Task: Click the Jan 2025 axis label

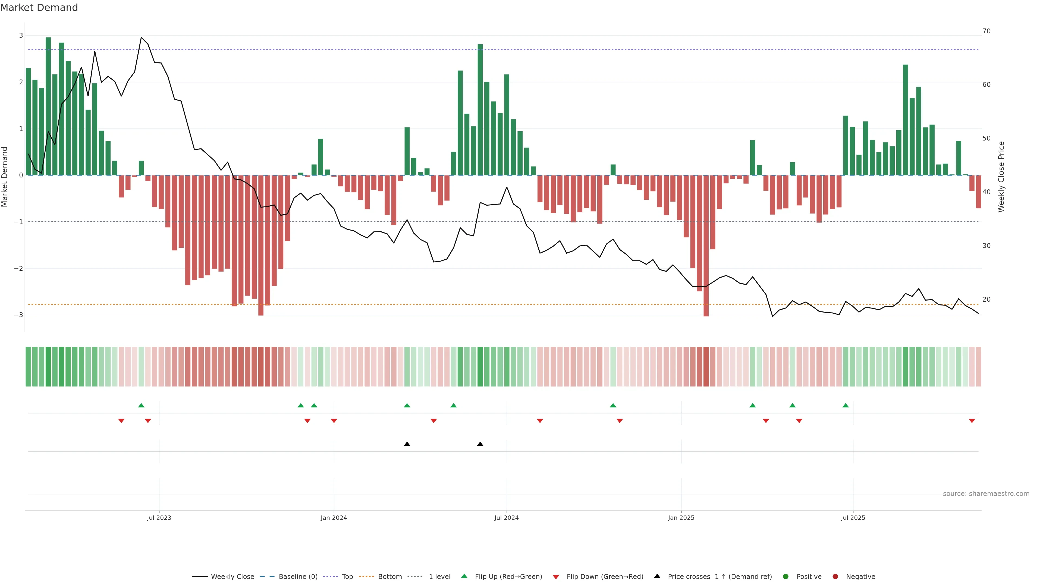Action: point(681,518)
